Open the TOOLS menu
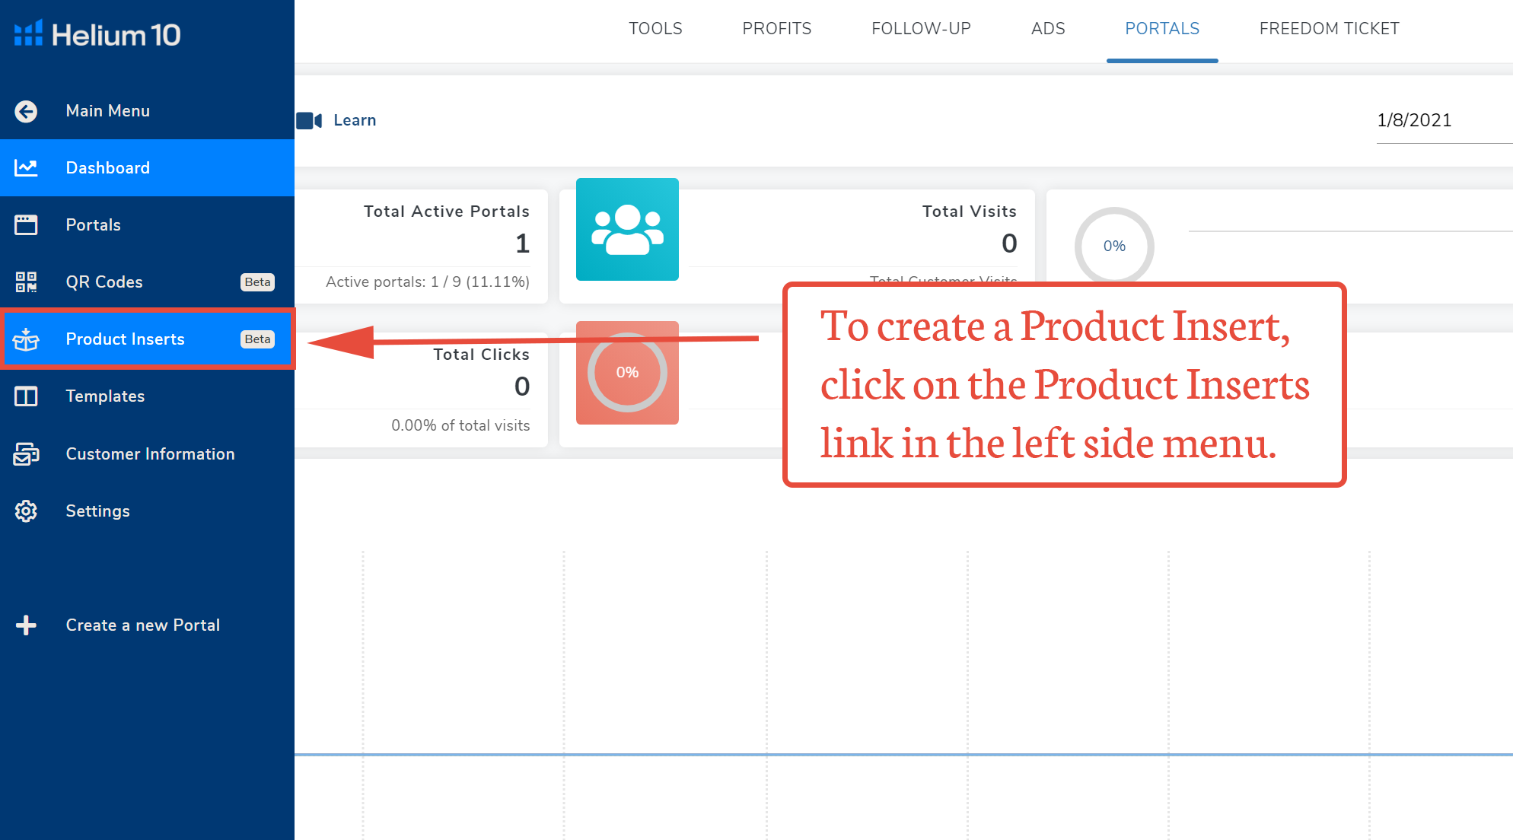 point(655,29)
